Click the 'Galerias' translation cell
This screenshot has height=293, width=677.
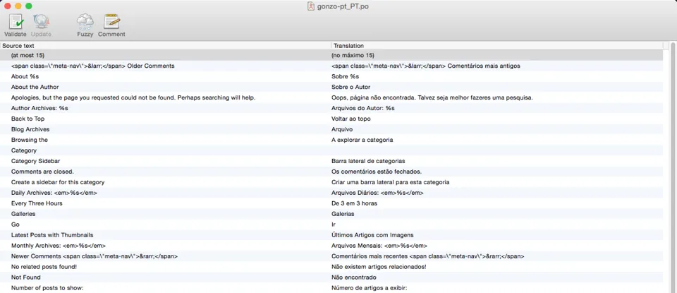[x=343, y=214]
